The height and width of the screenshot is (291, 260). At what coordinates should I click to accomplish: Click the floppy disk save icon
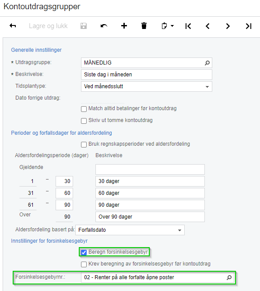pos(84,26)
